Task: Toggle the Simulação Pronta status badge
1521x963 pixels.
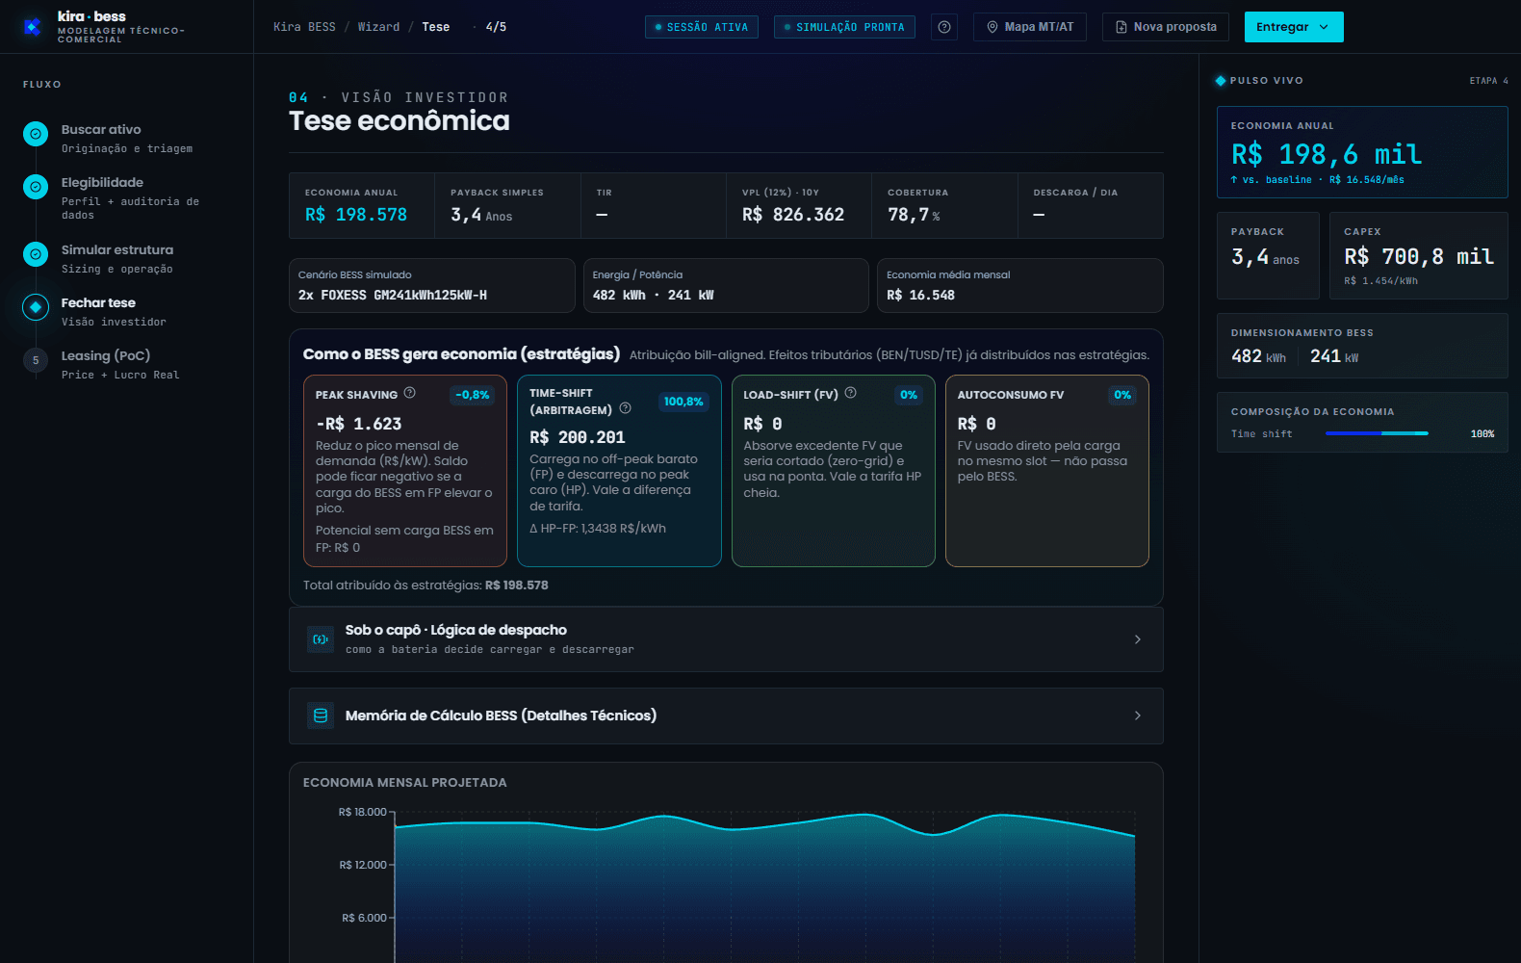Action: pyautogui.click(x=844, y=27)
